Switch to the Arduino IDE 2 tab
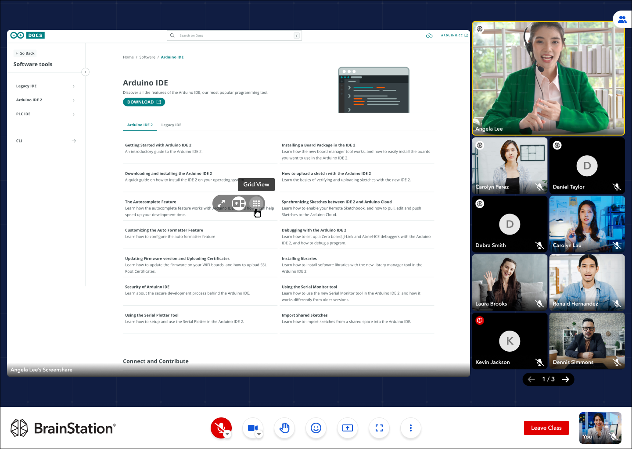The image size is (632, 449). [x=140, y=125]
